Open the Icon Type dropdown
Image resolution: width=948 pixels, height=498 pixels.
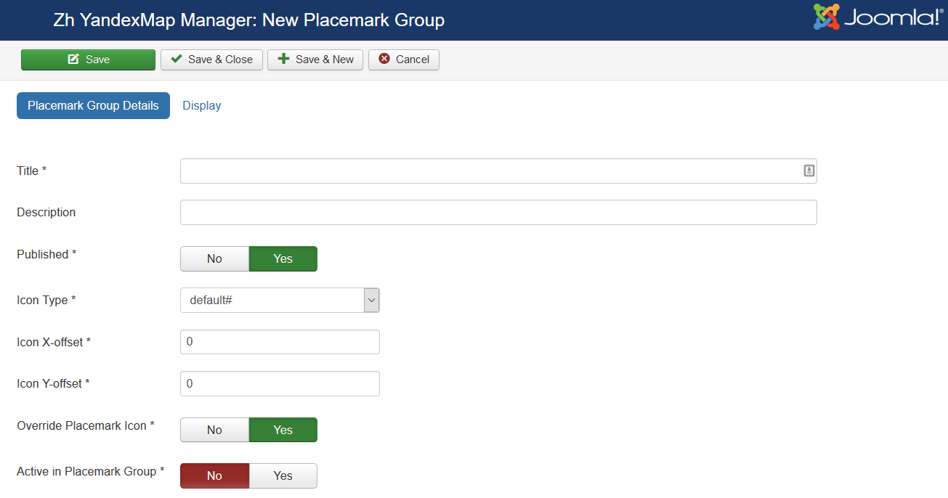[x=272, y=300]
